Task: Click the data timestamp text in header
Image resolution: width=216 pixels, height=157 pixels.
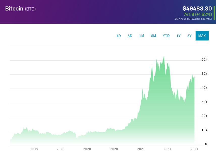Action: point(193,19)
